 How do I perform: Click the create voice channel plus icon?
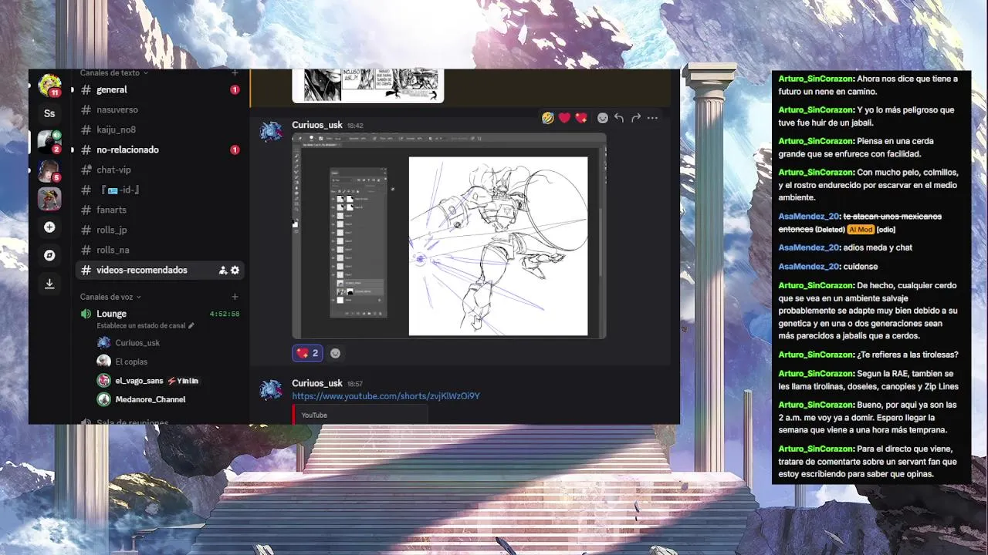click(x=235, y=297)
